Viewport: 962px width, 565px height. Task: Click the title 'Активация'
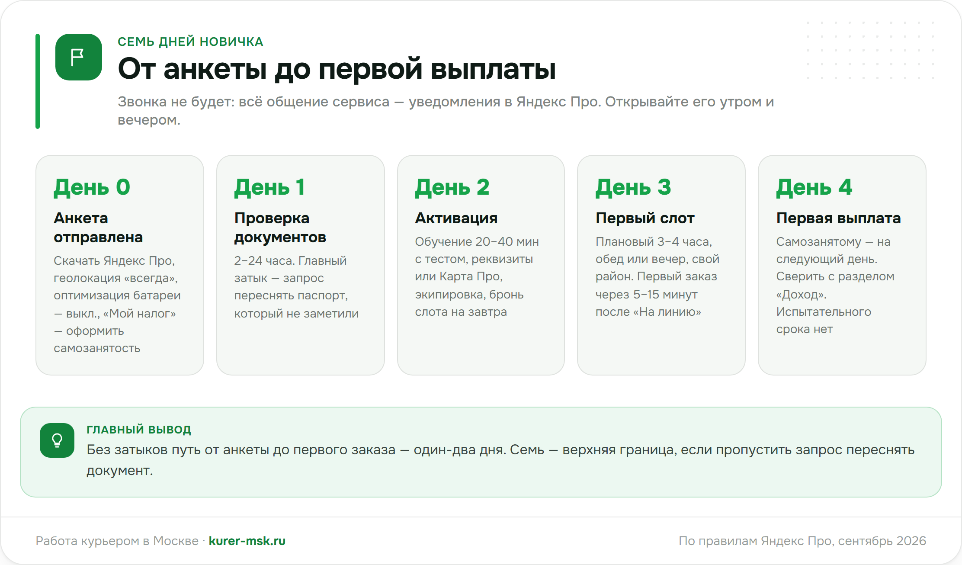coord(456,218)
